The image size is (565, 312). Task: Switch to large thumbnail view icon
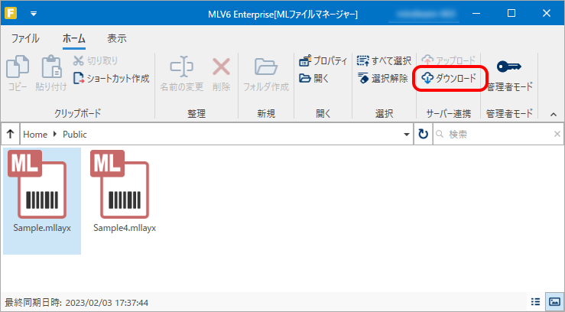[553, 302]
